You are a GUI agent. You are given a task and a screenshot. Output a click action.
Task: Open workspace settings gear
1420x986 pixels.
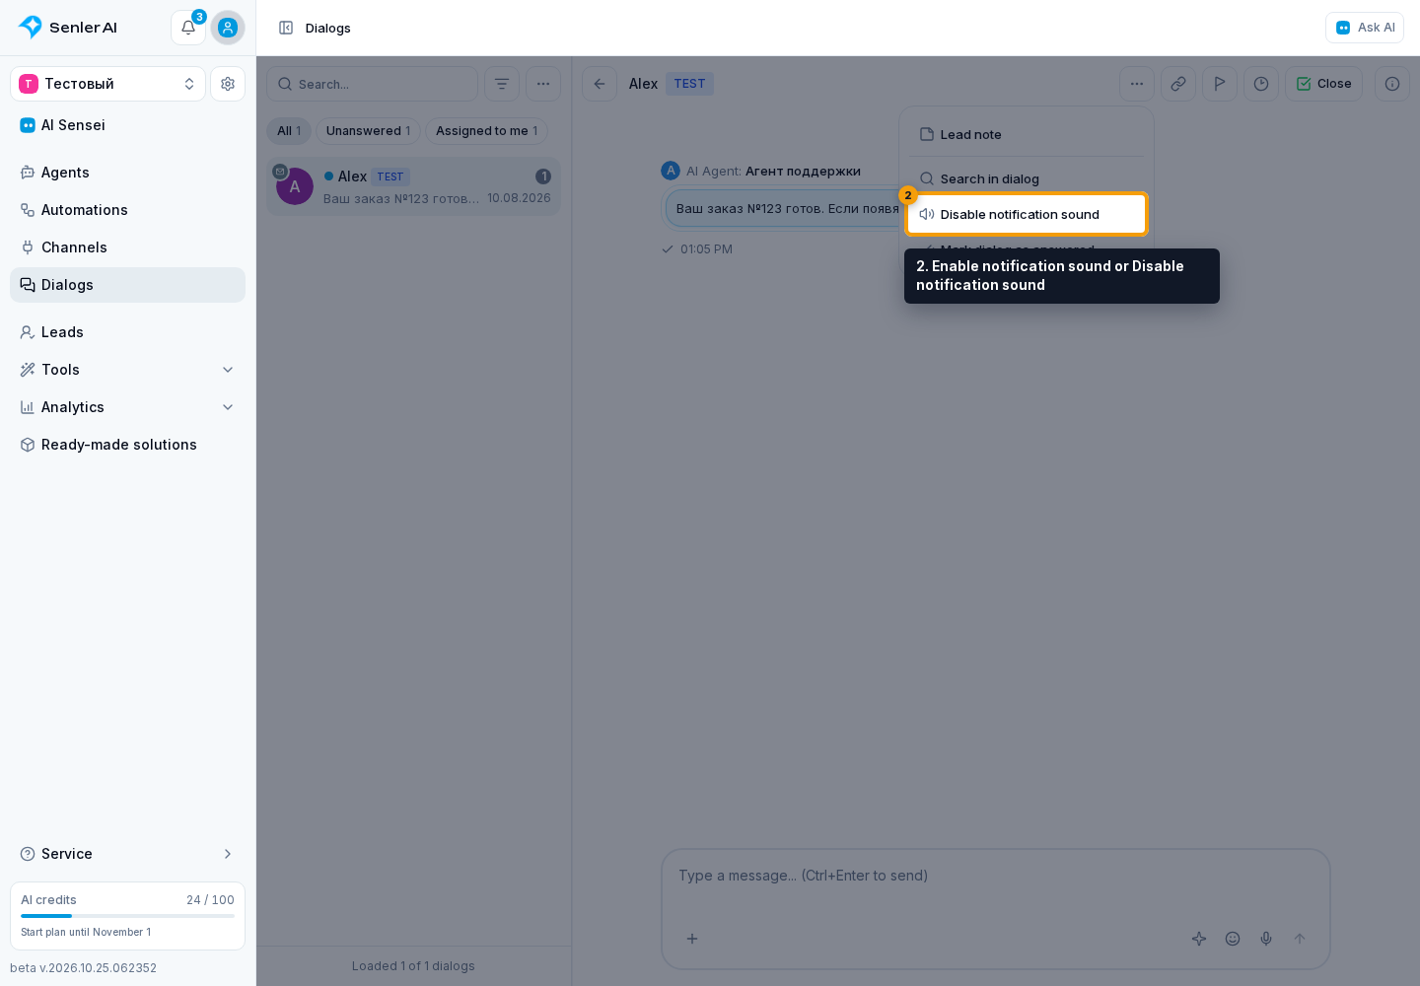[x=228, y=84]
